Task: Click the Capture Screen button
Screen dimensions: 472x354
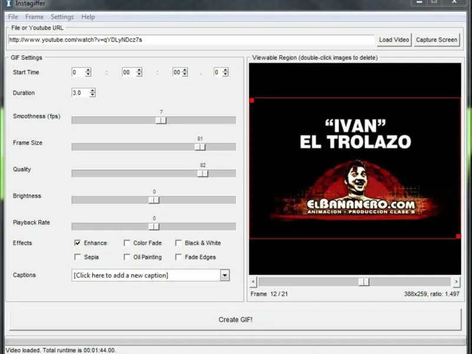Action: point(437,40)
